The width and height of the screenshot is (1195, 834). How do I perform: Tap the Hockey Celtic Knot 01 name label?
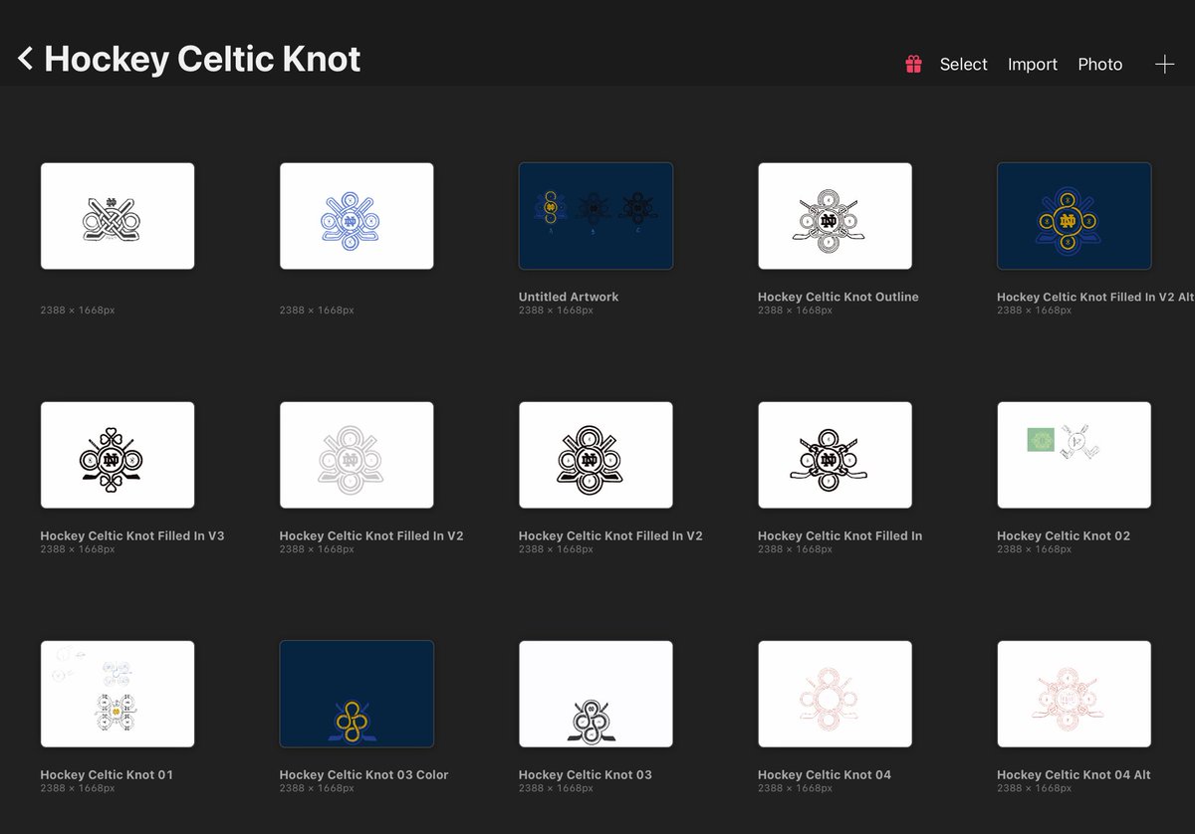point(107,774)
